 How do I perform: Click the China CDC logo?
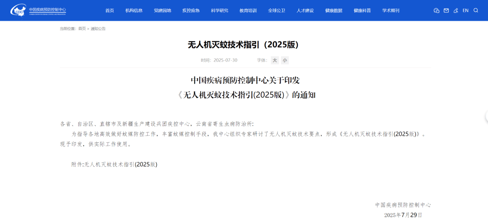38,10
